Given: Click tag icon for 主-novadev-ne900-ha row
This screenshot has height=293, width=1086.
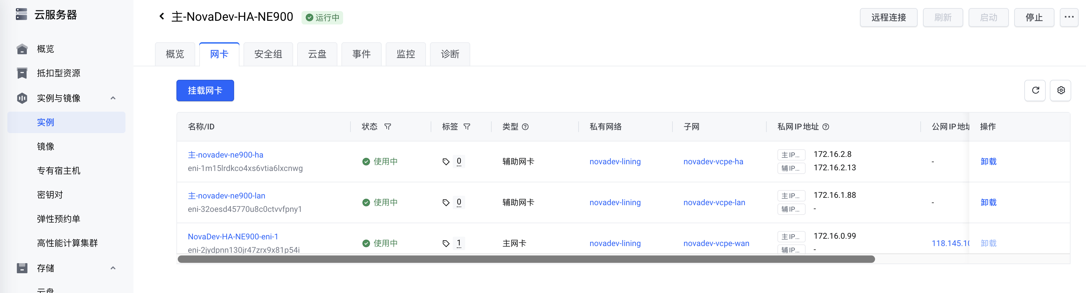Looking at the screenshot, I should tap(446, 162).
